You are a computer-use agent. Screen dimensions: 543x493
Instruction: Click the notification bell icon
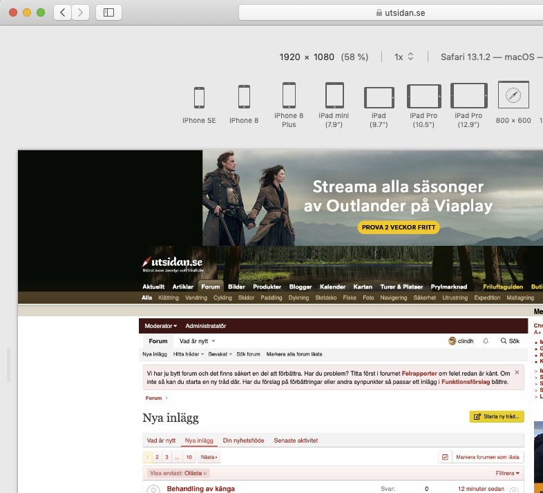click(486, 341)
